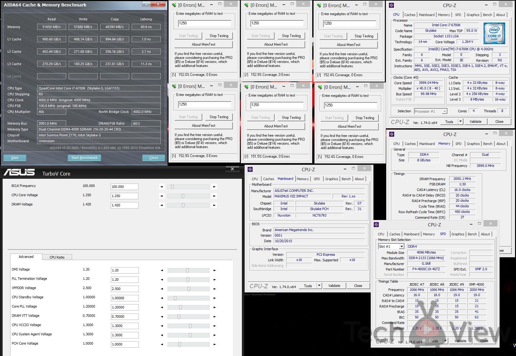
Task: Decrease CPU Core Voltage with the left arrow
Action: 161,196
